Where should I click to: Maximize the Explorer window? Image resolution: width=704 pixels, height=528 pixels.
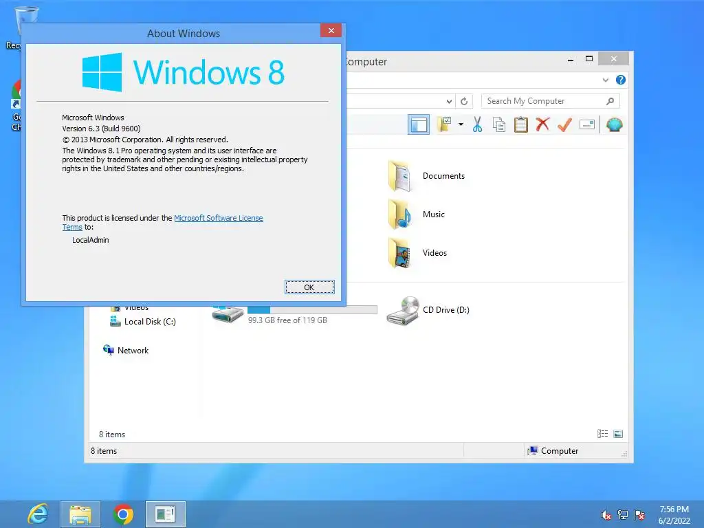pos(589,59)
